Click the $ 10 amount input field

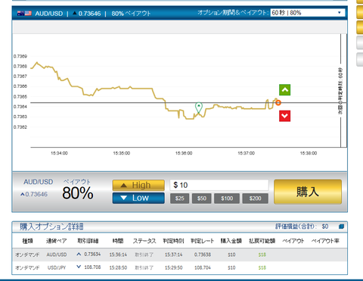click(x=219, y=185)
